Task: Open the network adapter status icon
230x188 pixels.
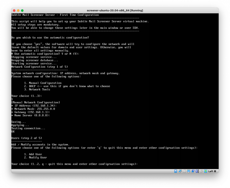Action: click(x=180, y=171)
